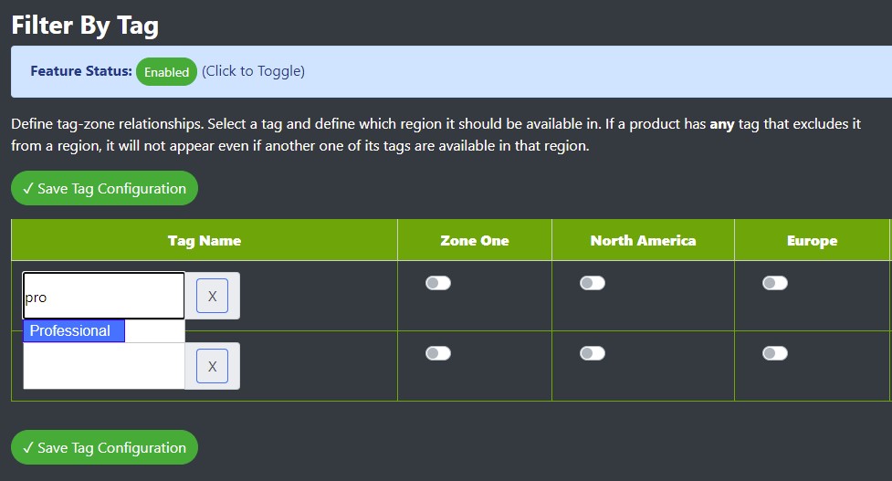Click the top Save Tag Configuration button
Viewport: 892px width, 481px height.
tap(104, 188)
